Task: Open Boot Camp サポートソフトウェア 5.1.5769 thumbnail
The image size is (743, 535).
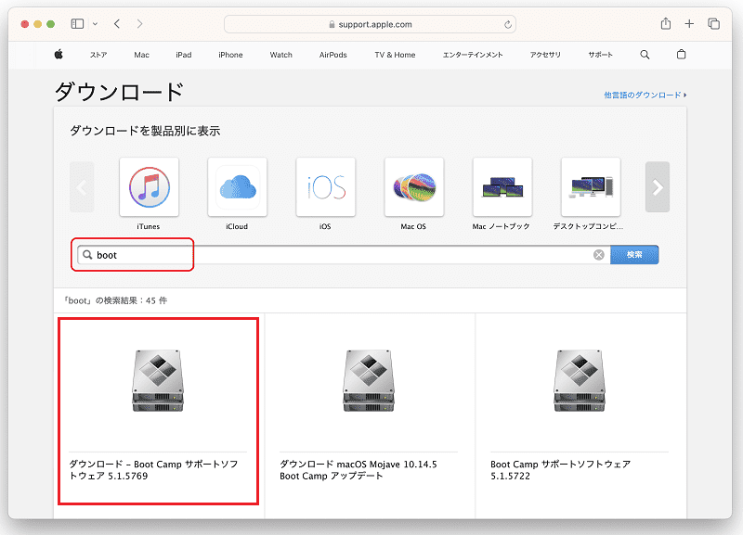Action: point(158,380)
